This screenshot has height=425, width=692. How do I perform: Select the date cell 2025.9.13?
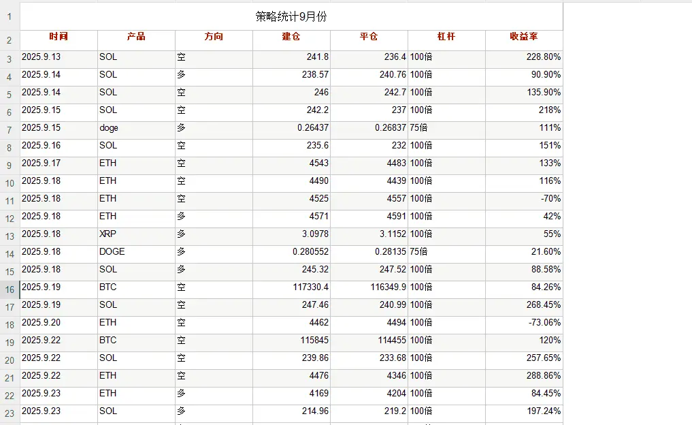(x=59, y=59)
